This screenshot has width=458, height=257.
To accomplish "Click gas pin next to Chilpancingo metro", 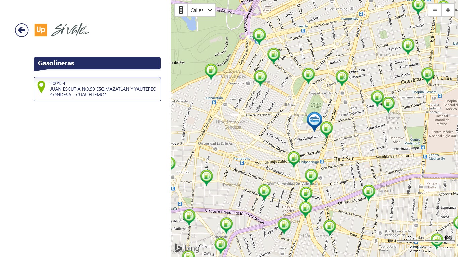I will click(294, 158).
